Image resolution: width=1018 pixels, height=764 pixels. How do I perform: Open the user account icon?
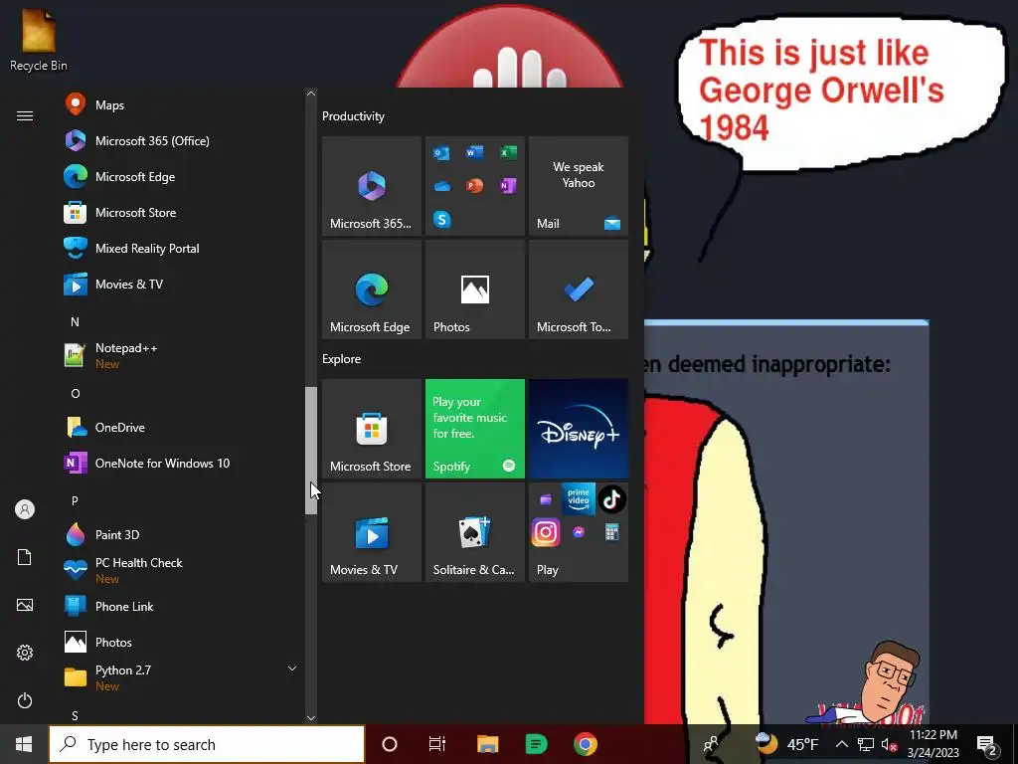coord(25,509)
